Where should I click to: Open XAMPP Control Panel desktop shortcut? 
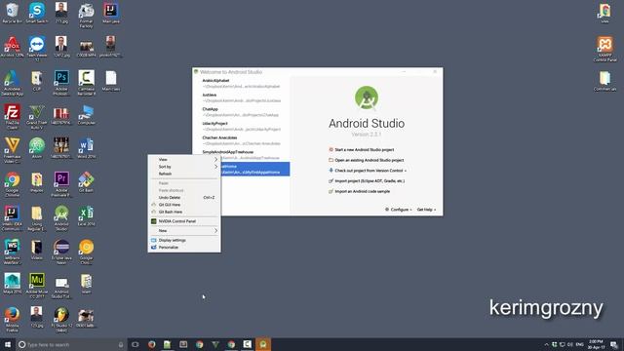[604, 49]
